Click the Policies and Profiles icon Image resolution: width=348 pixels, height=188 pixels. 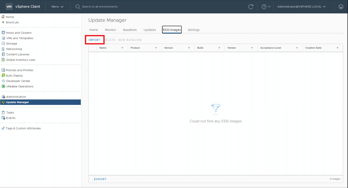click(3, 70)
